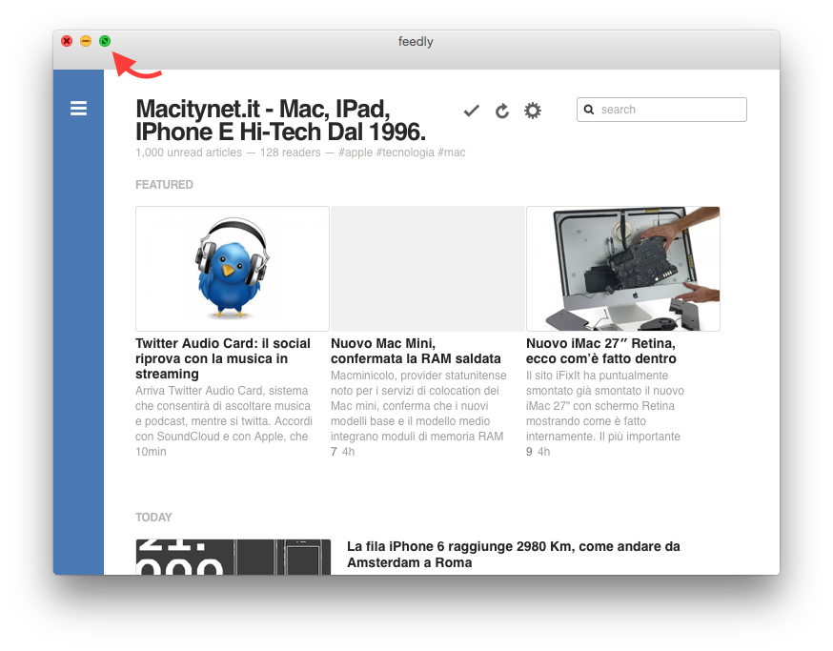Click the red close window button

[x=67, y=41]
